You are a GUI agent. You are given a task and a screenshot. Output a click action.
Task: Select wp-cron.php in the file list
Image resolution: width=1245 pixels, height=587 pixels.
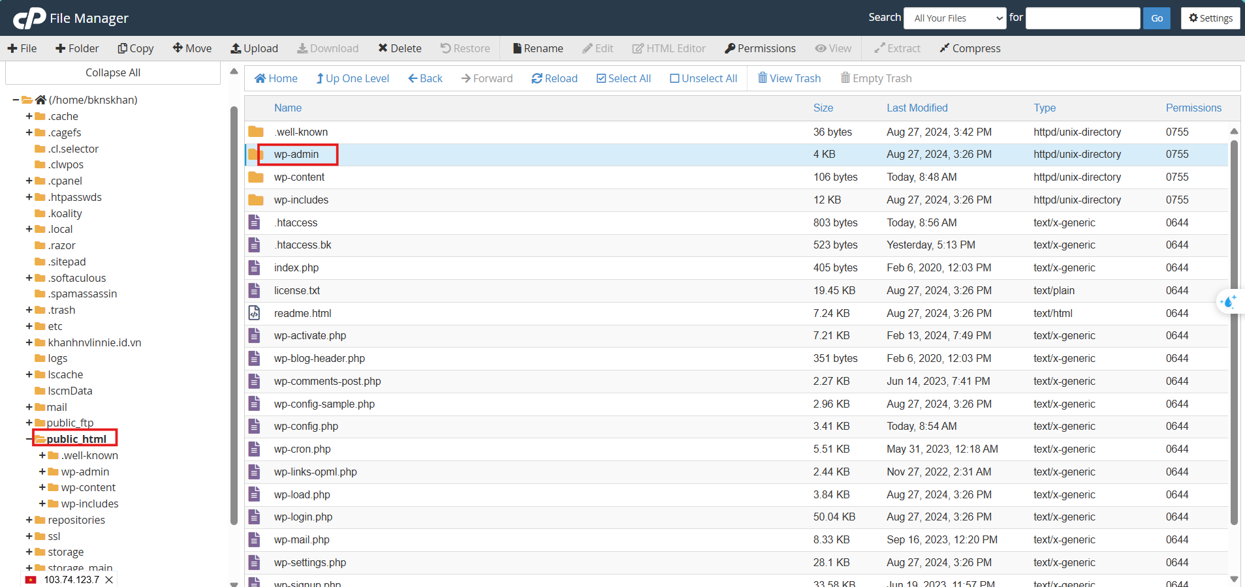coord(302,449)
